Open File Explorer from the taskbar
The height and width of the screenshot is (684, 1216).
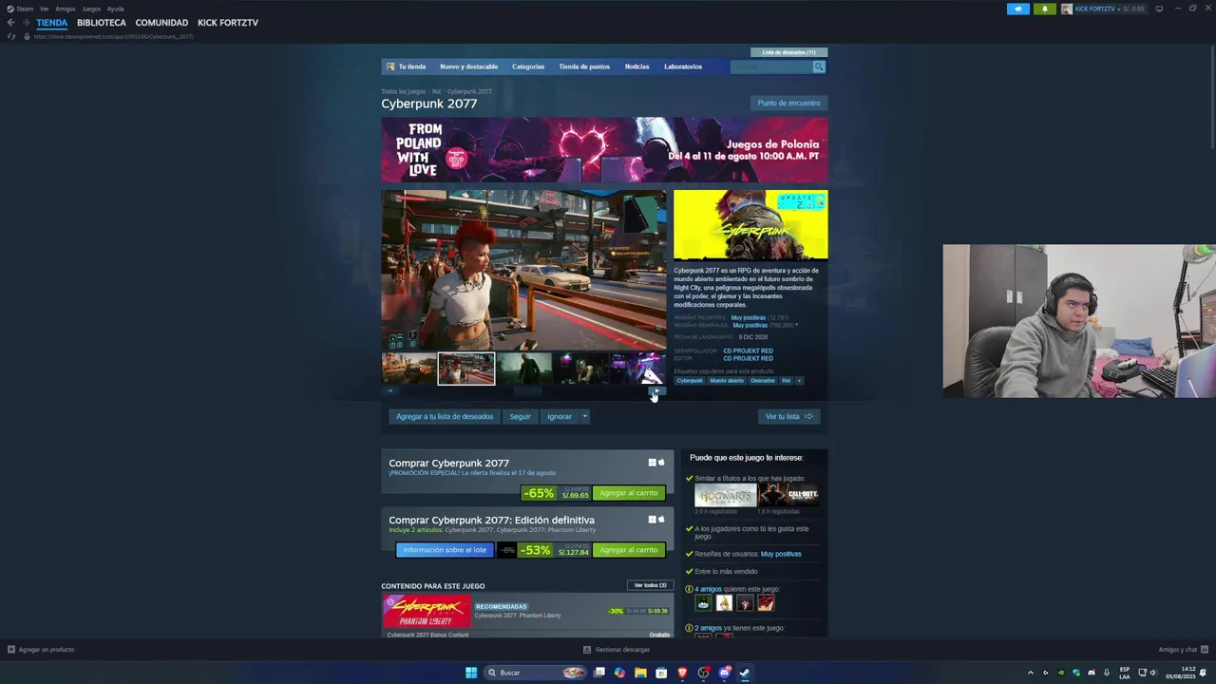640,673
